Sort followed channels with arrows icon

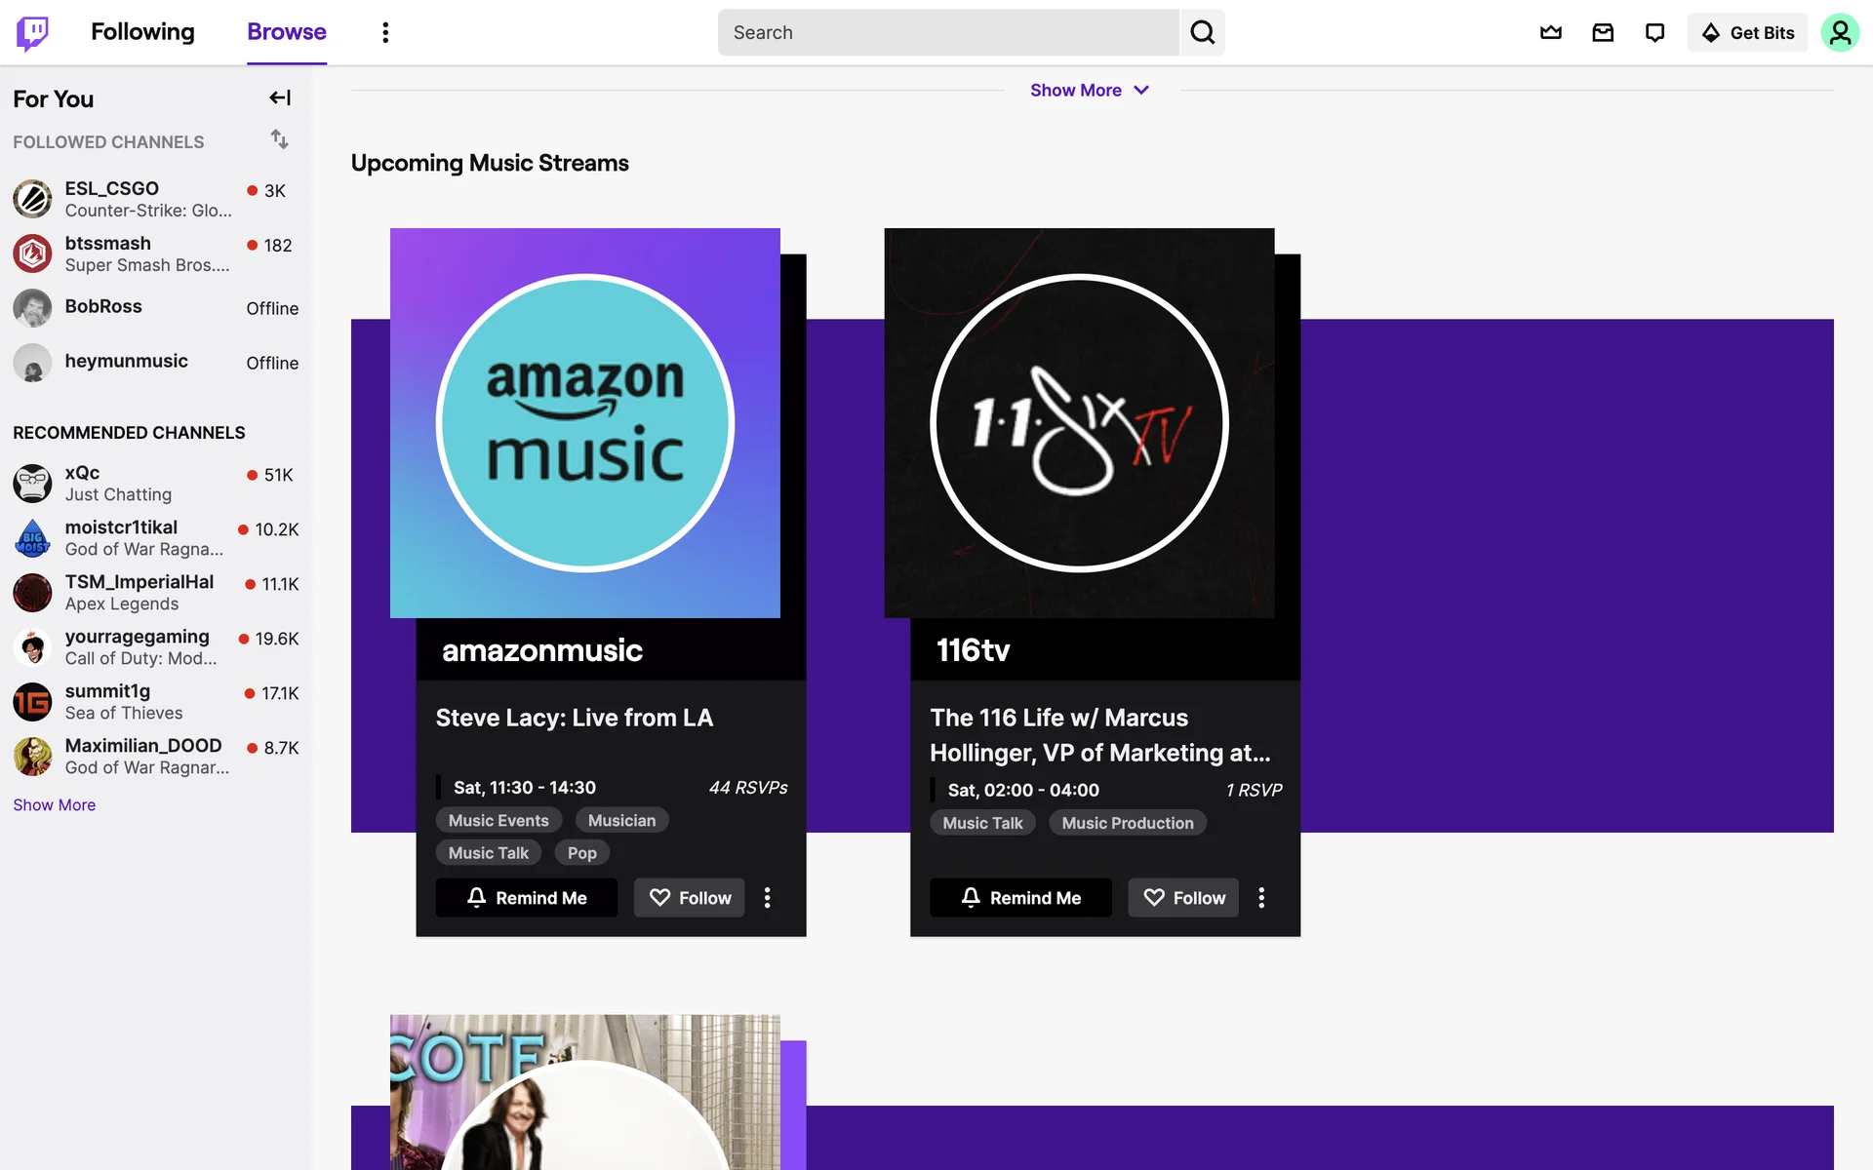pyautogui.click(x=280, y=139)
